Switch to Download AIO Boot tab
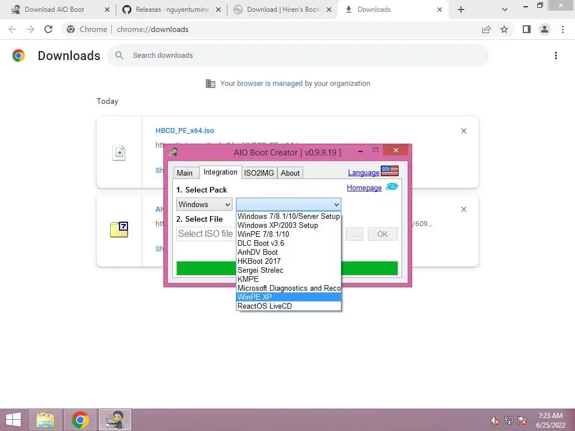575x431 pixels. point(54,10)
